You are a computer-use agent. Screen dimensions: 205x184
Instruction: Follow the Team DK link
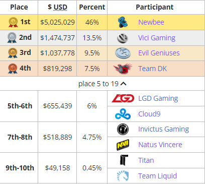(x=153, y=69)
